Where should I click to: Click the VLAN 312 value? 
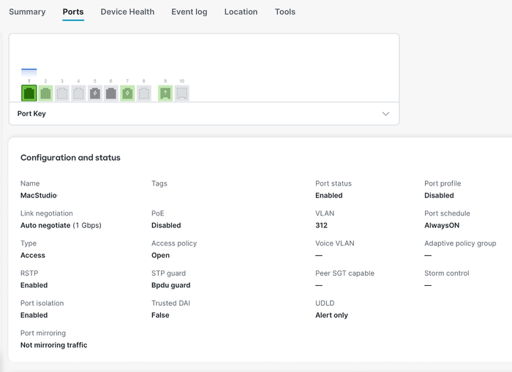pyautogui.click(x=321, y=226)
